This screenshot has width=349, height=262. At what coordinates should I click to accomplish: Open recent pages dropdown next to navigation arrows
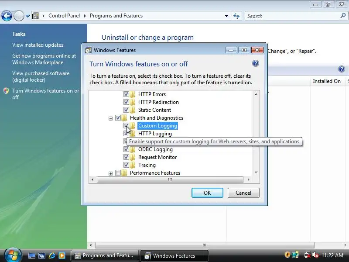tap(27, 16)
